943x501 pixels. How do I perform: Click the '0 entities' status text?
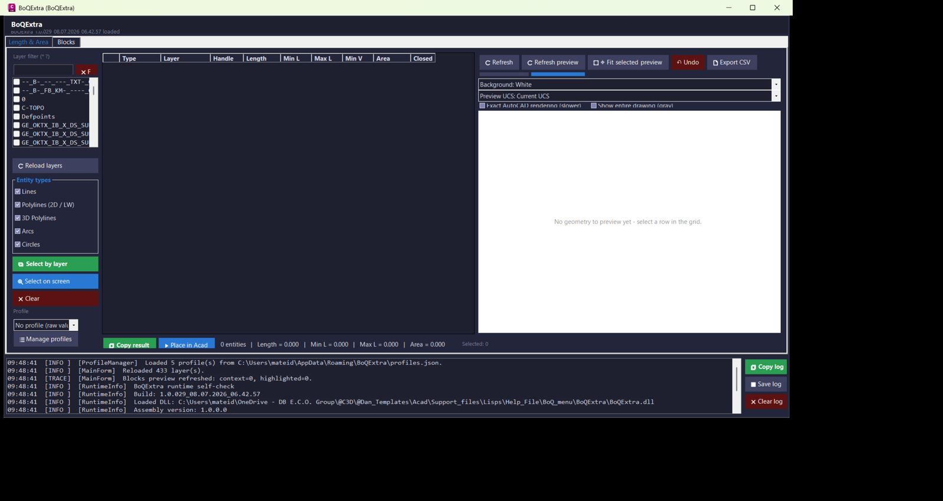click(233, 344)
